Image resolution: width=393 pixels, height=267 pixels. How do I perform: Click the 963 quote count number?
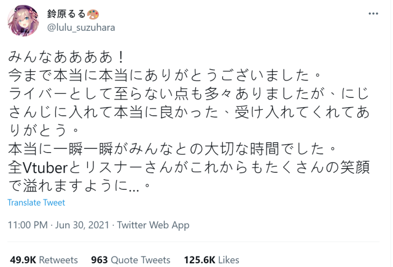(x=99, y=260)
